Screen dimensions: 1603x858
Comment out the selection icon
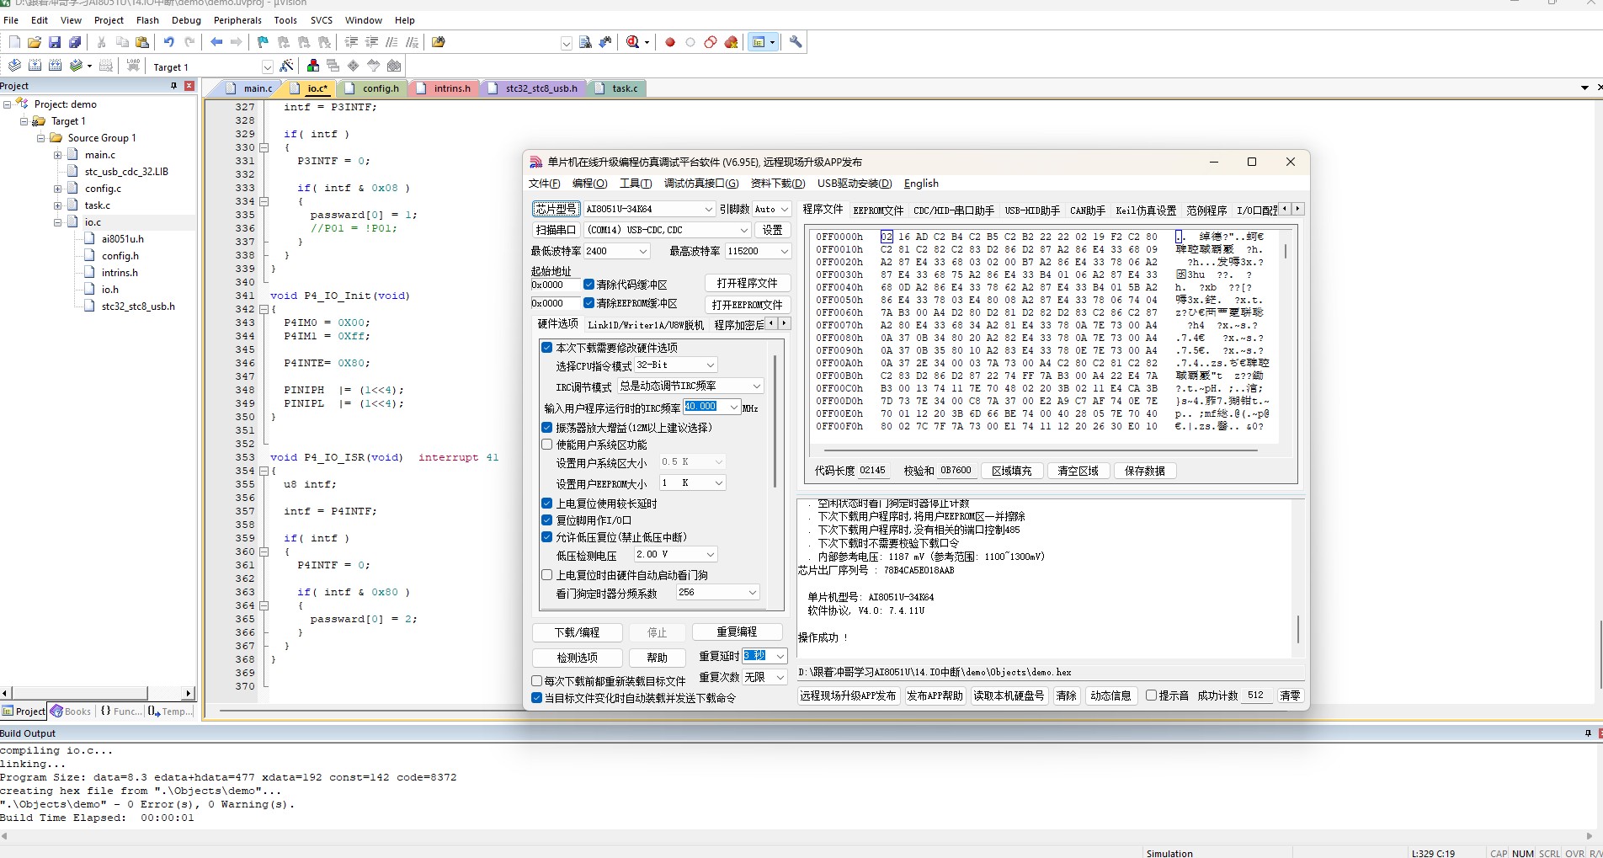pos(391,42)
